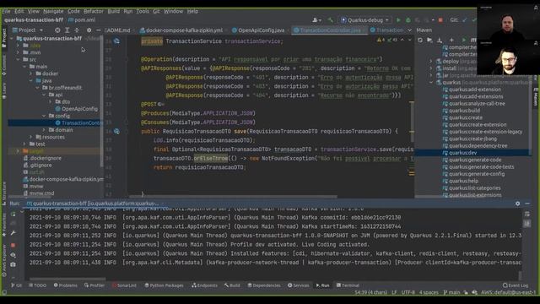Open the Profiler tool window
Viewport: 540px width, 304px height.
coord(94,285)
